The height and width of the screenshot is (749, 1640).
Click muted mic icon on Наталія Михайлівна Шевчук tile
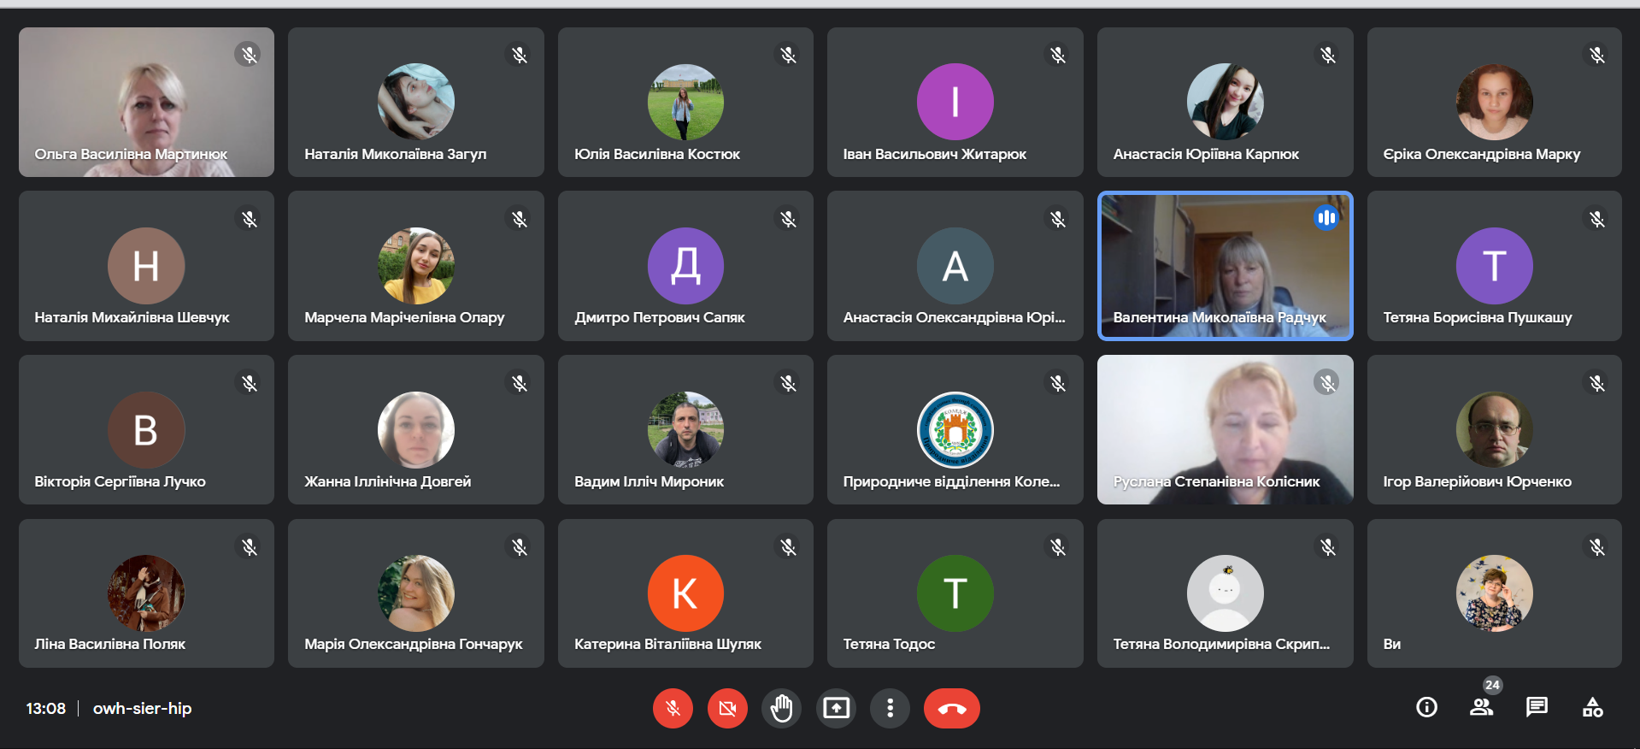(x=248, y=219)
